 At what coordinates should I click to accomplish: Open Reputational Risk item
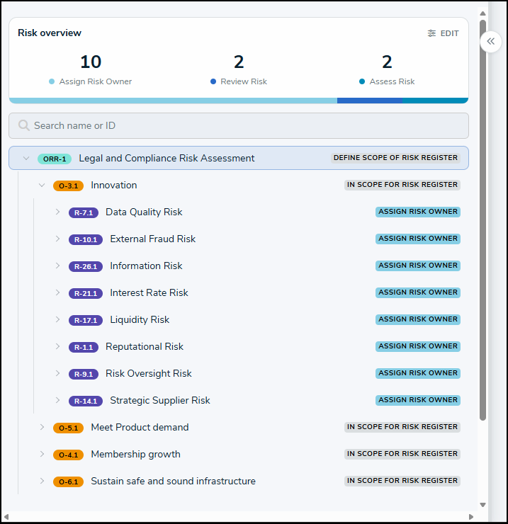click(145, 346)
